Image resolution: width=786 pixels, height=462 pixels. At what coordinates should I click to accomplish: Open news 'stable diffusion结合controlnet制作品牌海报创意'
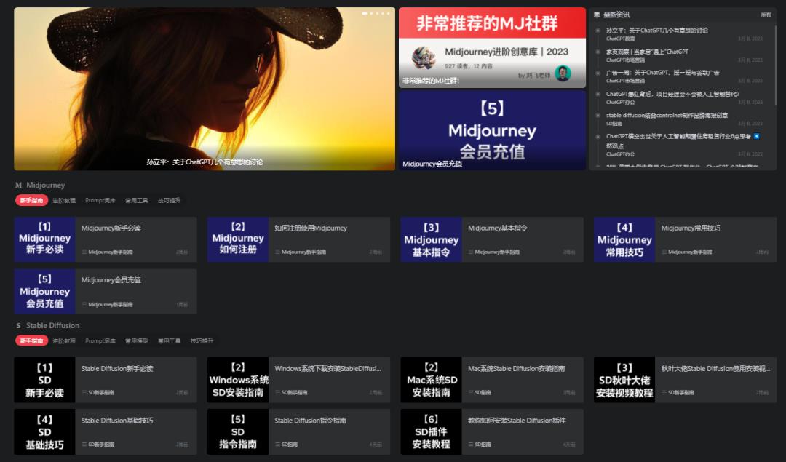667,115
